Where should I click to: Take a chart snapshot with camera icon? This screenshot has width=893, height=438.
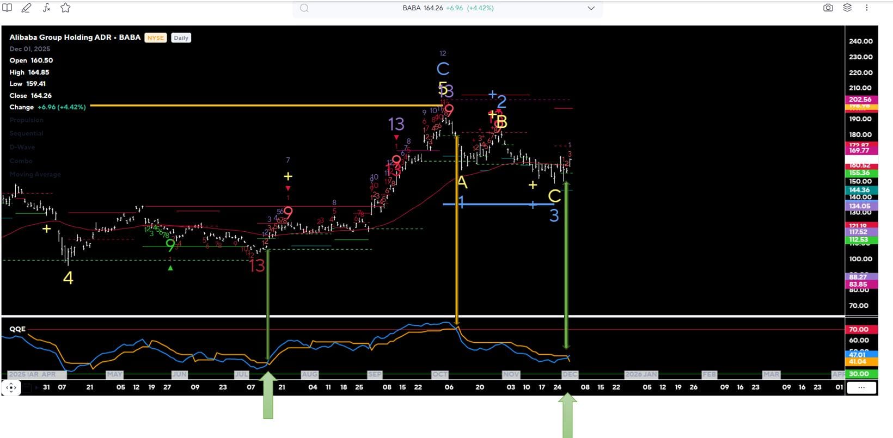tap(828, 8)
